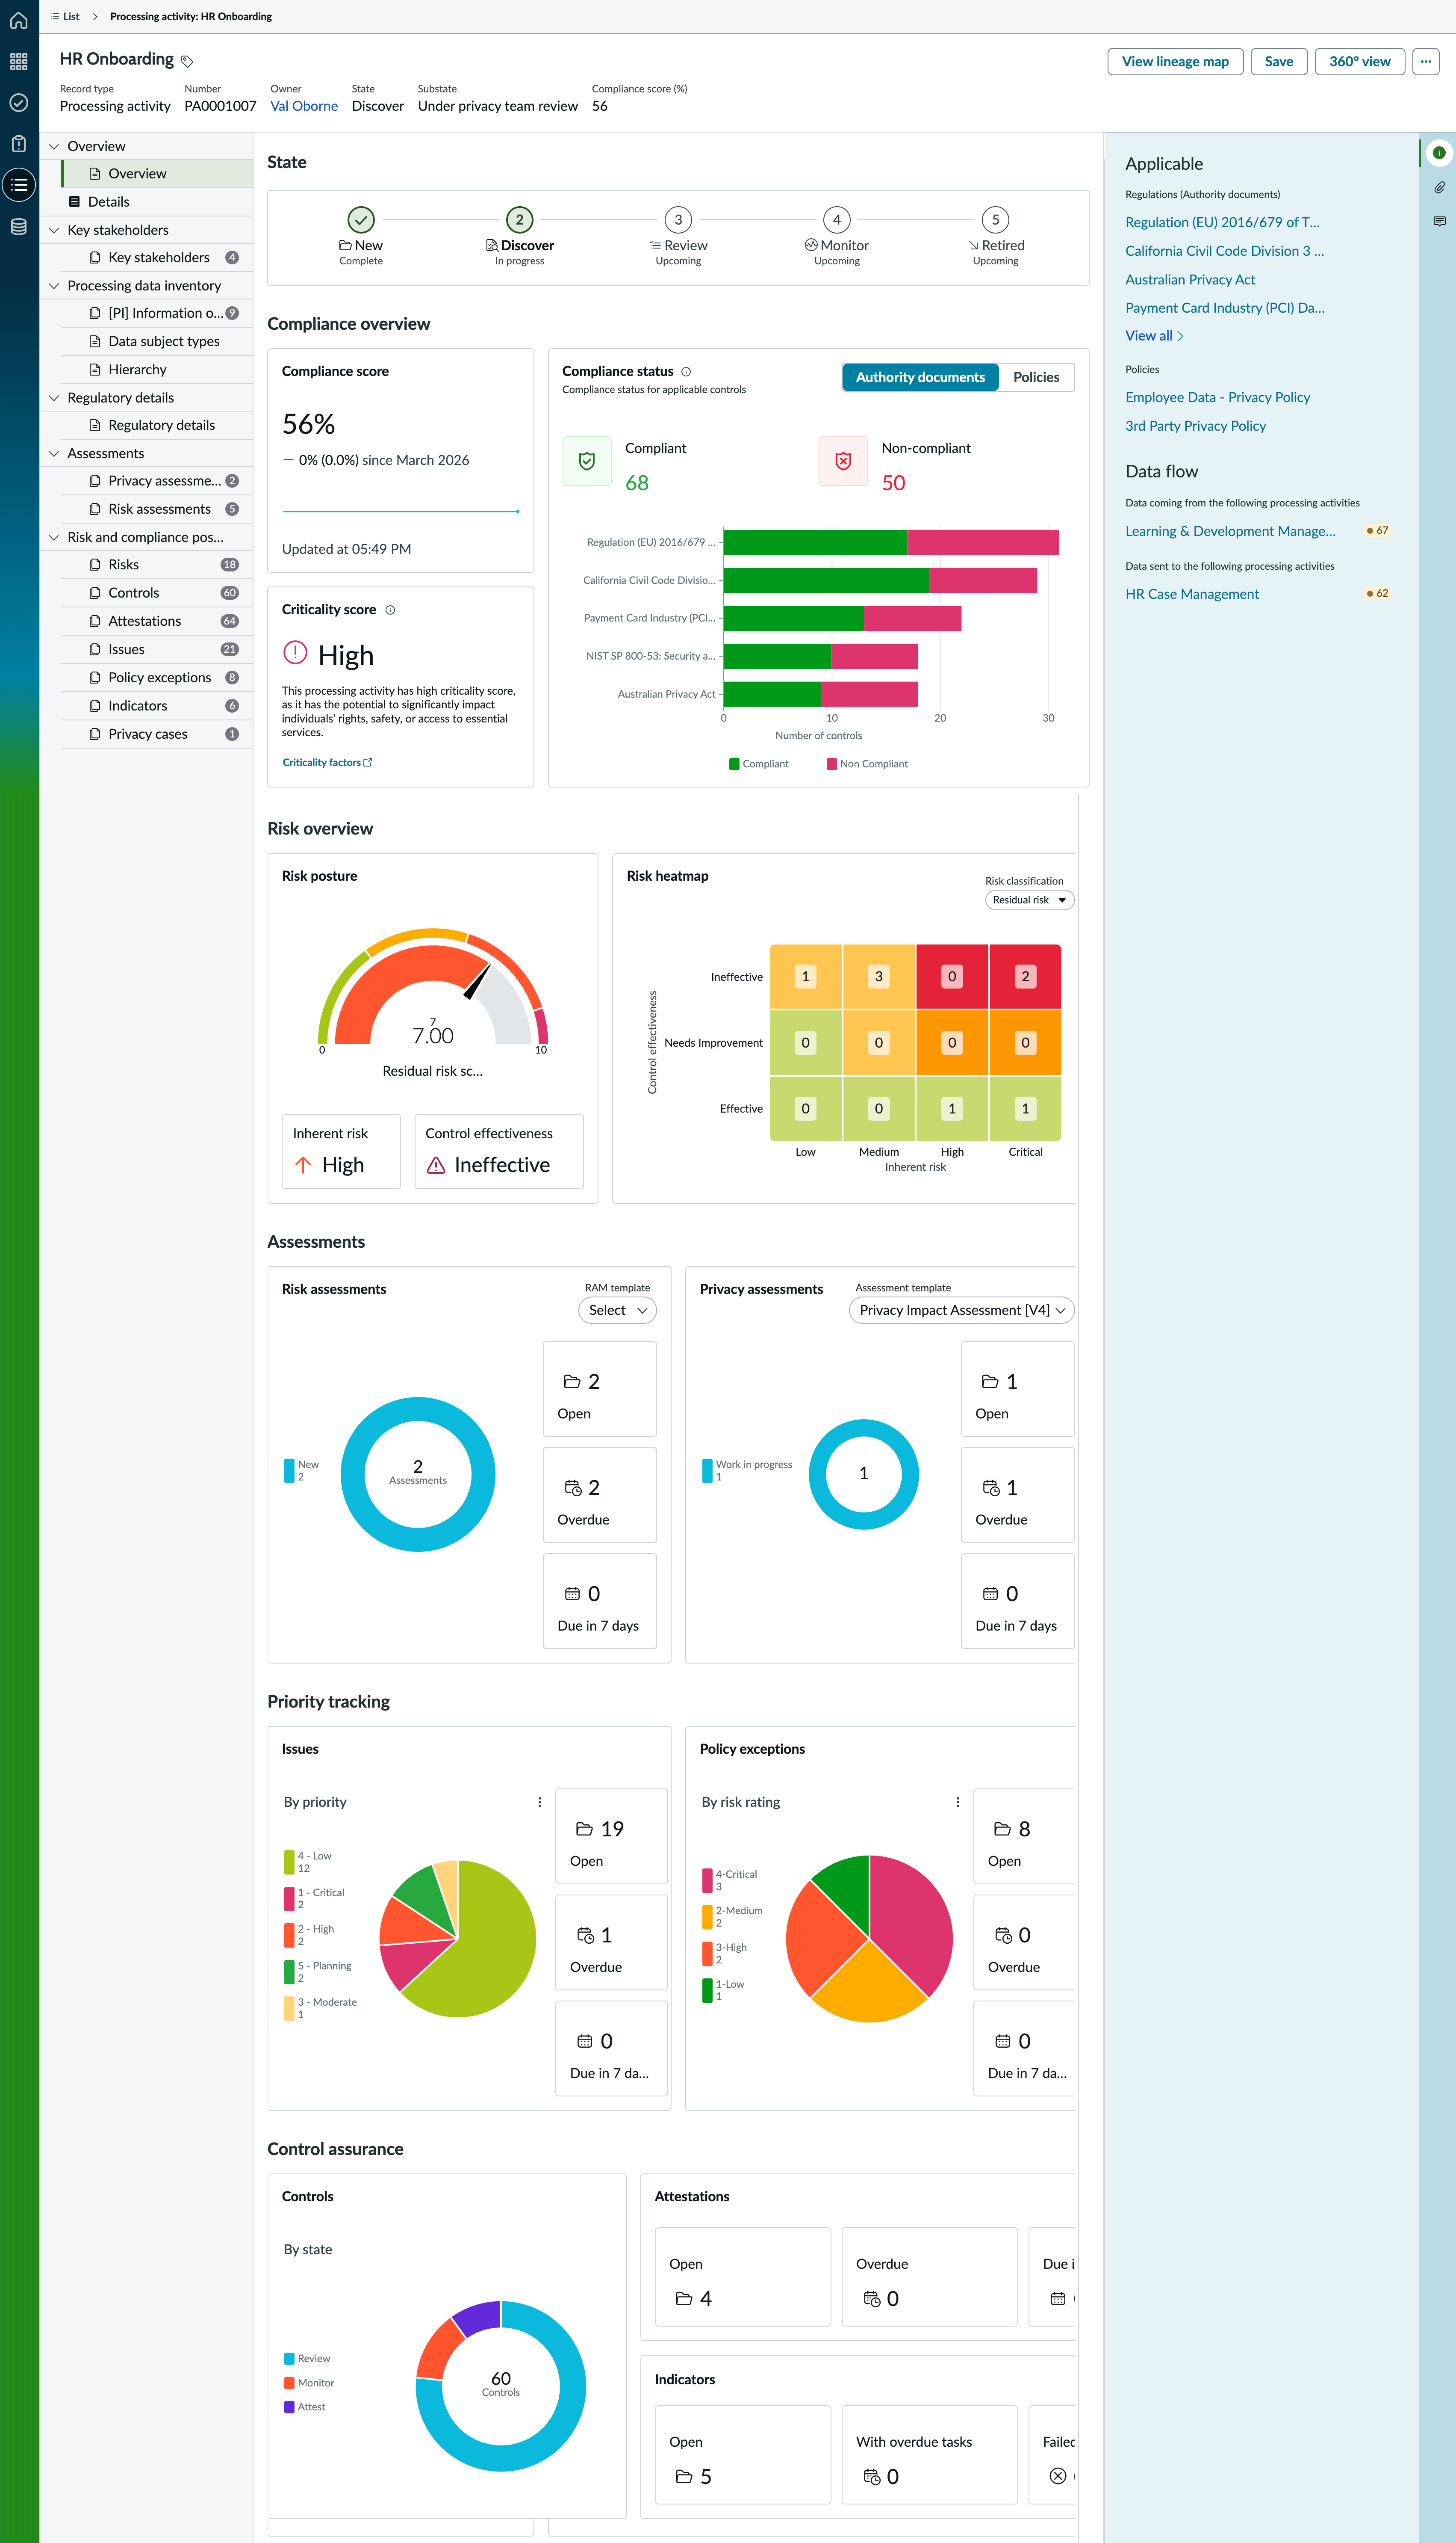Click the 360° view button

pos(1359,62)
